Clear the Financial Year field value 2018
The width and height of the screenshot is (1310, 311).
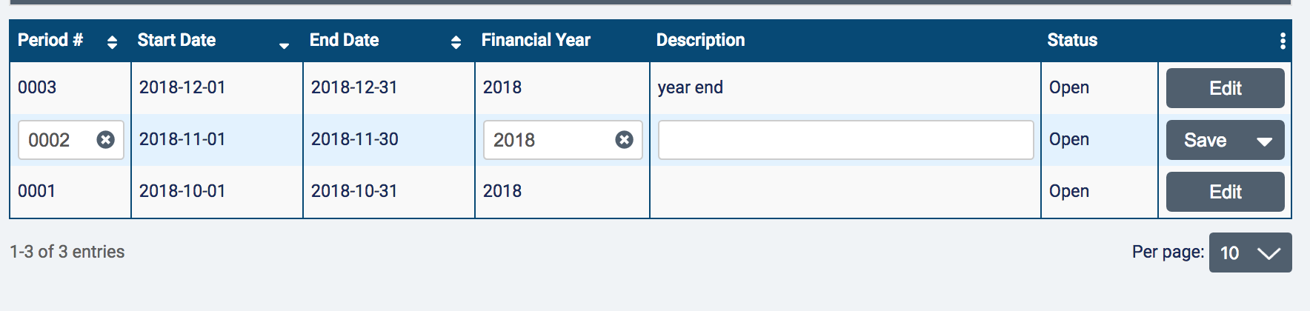point(625,140)
